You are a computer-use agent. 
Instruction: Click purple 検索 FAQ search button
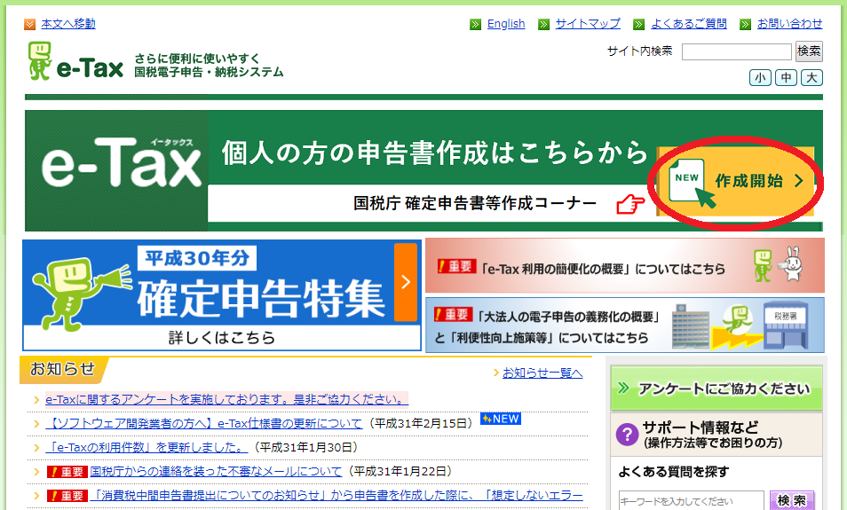(x=791, y=501)
